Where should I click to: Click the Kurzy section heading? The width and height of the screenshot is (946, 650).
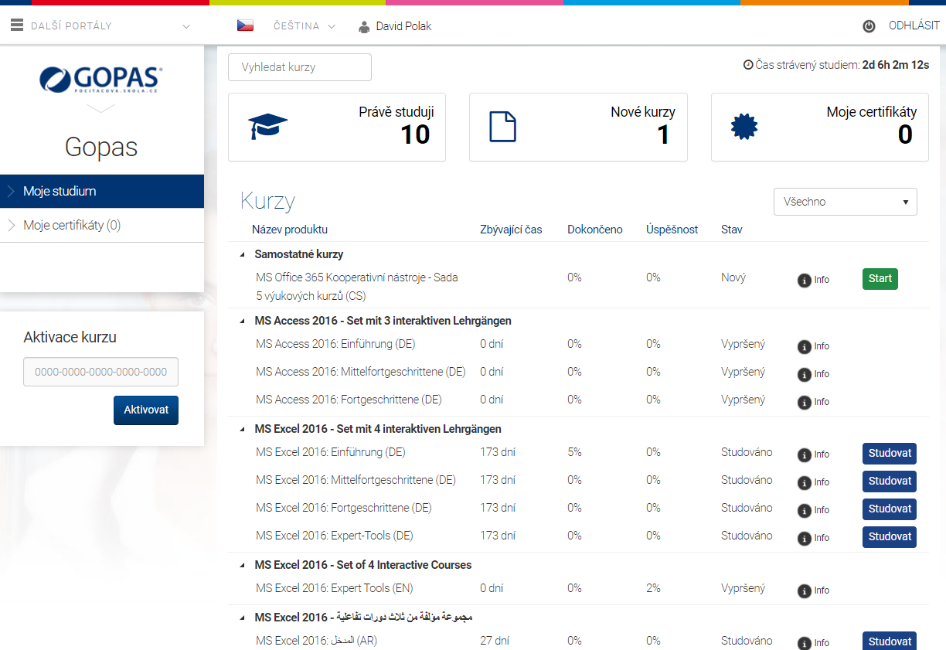click(x=268, y=202)
